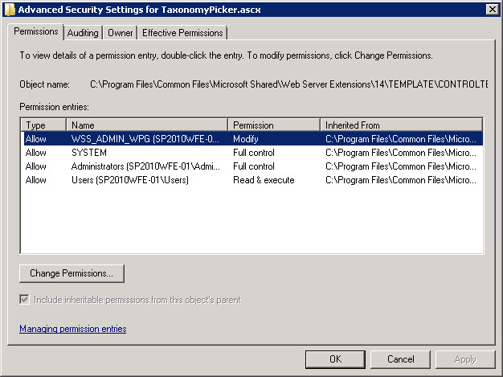The image size is (503, 377).
Task: Open the Managing permission entries link
Action: (x=72, y=329)
